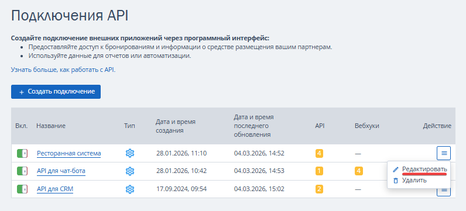Click pencil icon beside Редактировать
466x211 pixels.
click(395, 170)
